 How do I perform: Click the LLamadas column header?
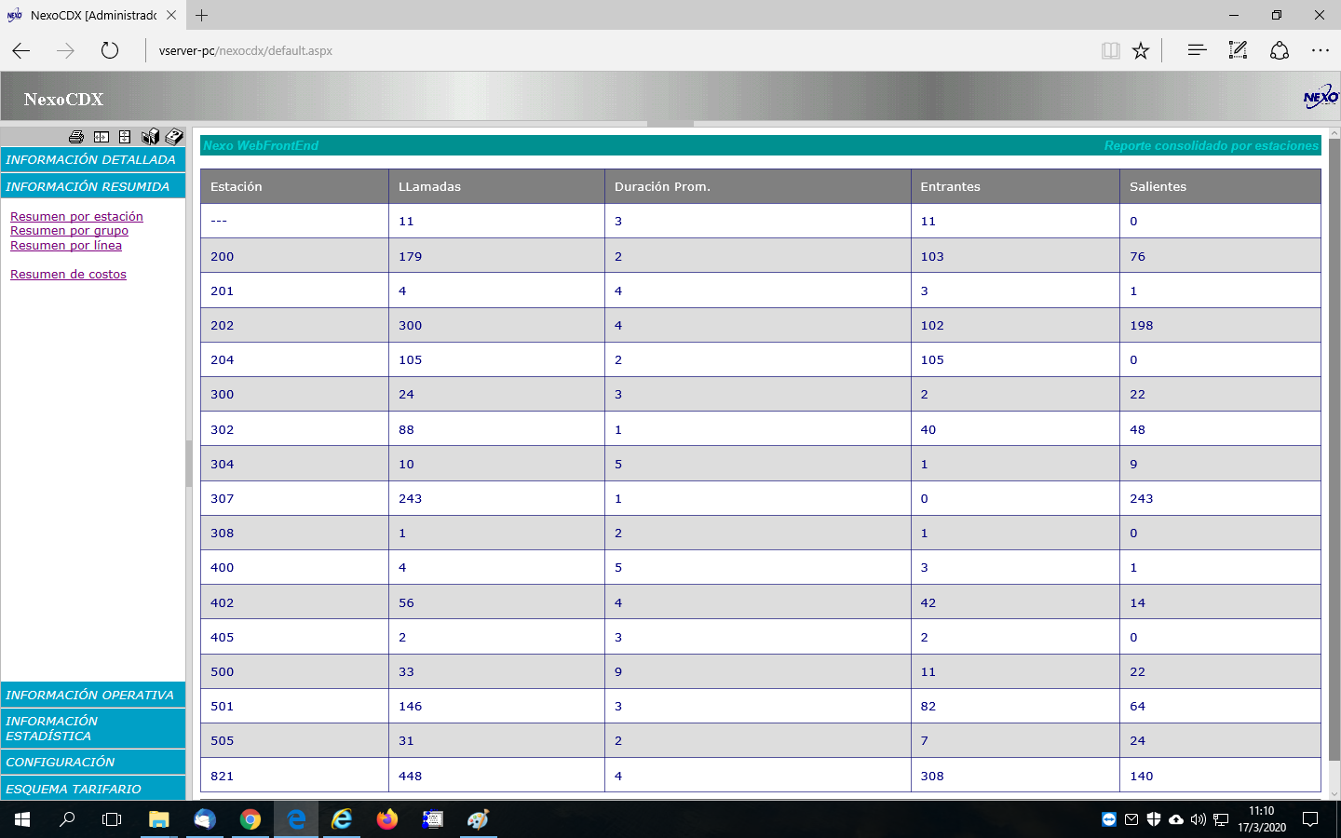496,186
